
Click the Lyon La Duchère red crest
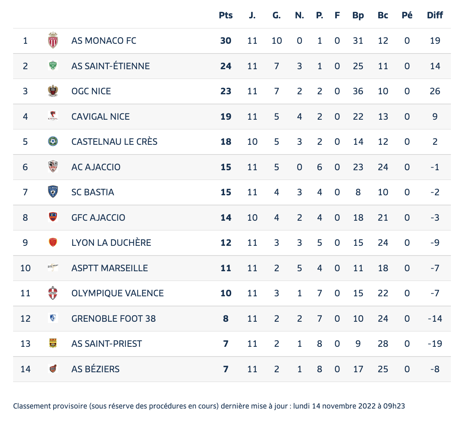pyautogui.click(x=53, y=242)
